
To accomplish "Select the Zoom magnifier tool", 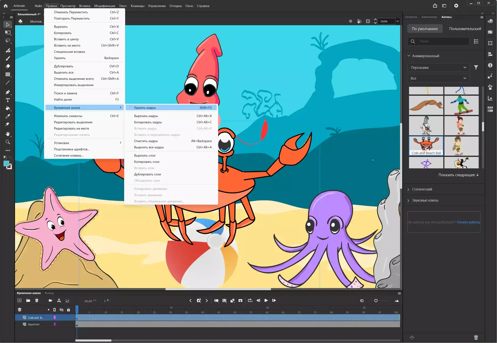I will [x=8, y=142].
